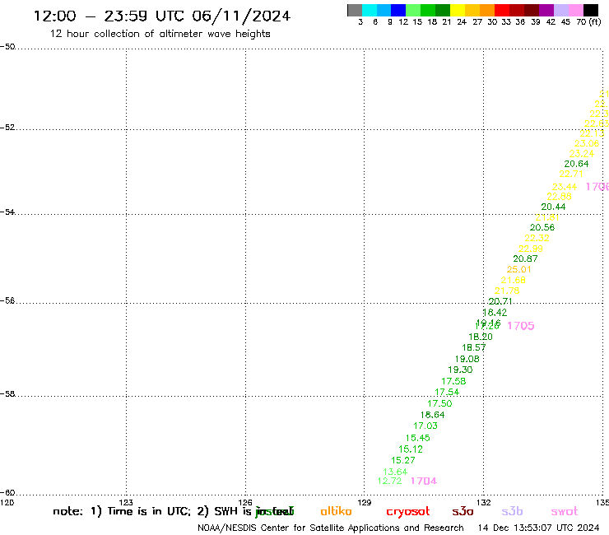Click the lavender s3b satellite label

(512, 511)
